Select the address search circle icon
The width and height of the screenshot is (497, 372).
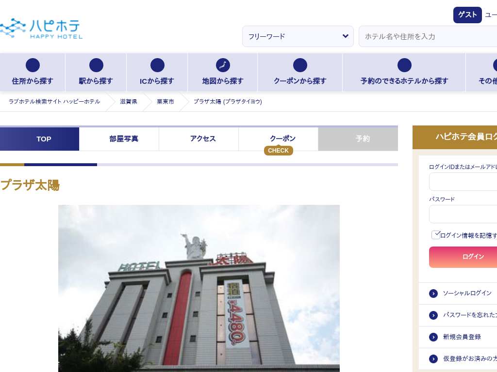point(33,65)
